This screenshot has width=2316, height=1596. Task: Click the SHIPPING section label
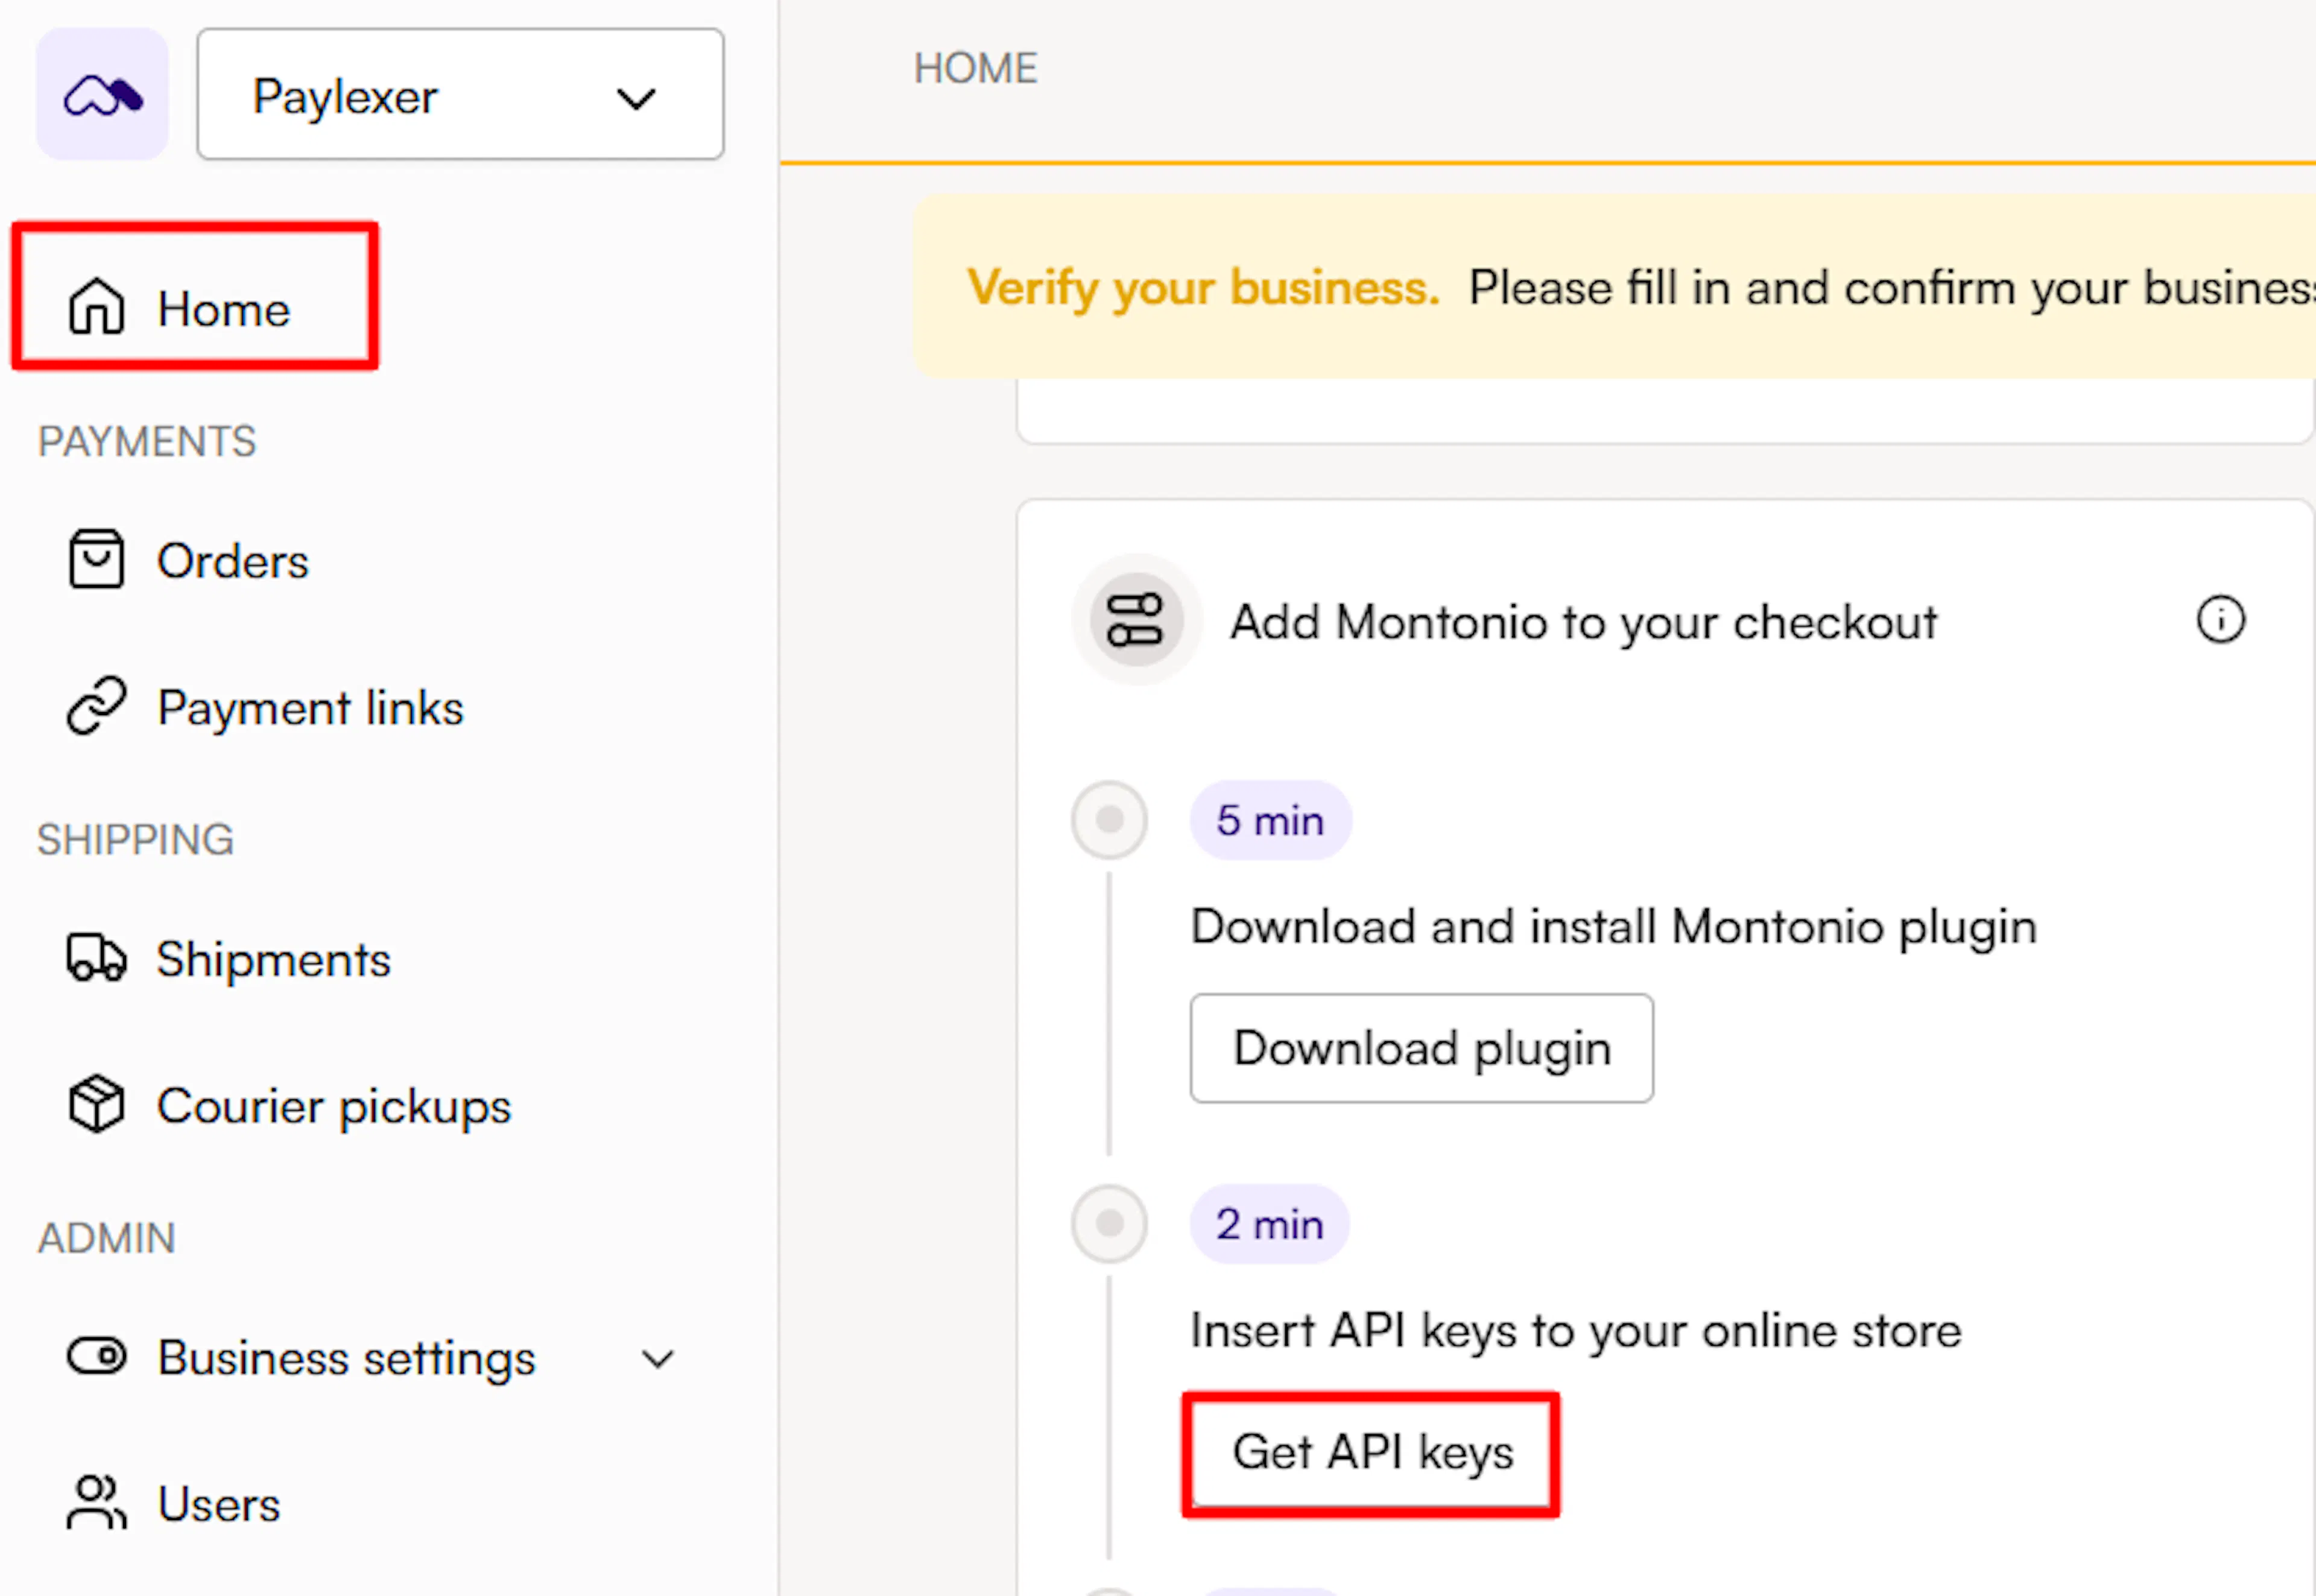coord(135,839)
